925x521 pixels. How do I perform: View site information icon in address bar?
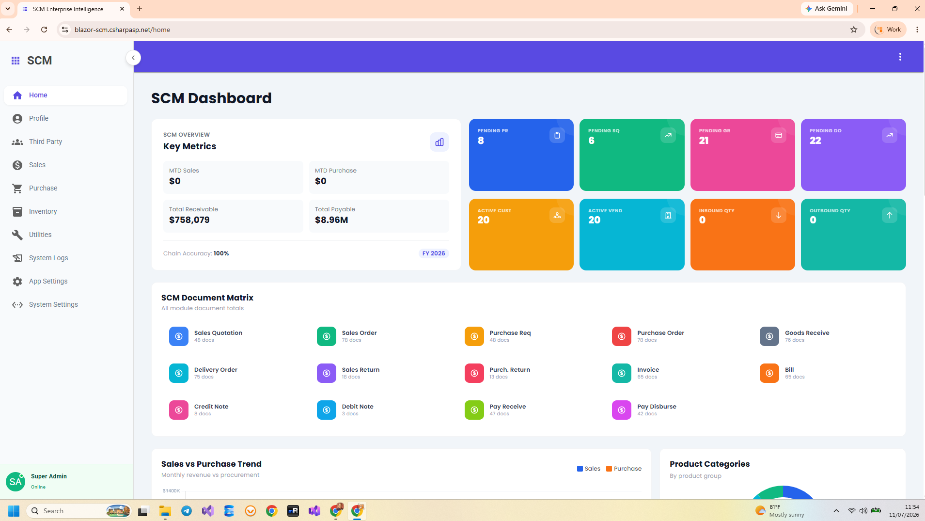(x=65, y=30)
